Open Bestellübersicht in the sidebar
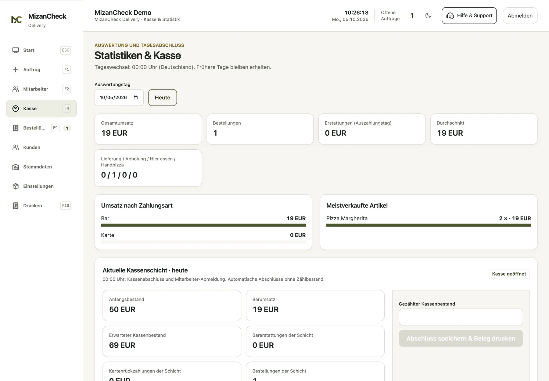 pyautogui.click(x=41, y=128)
